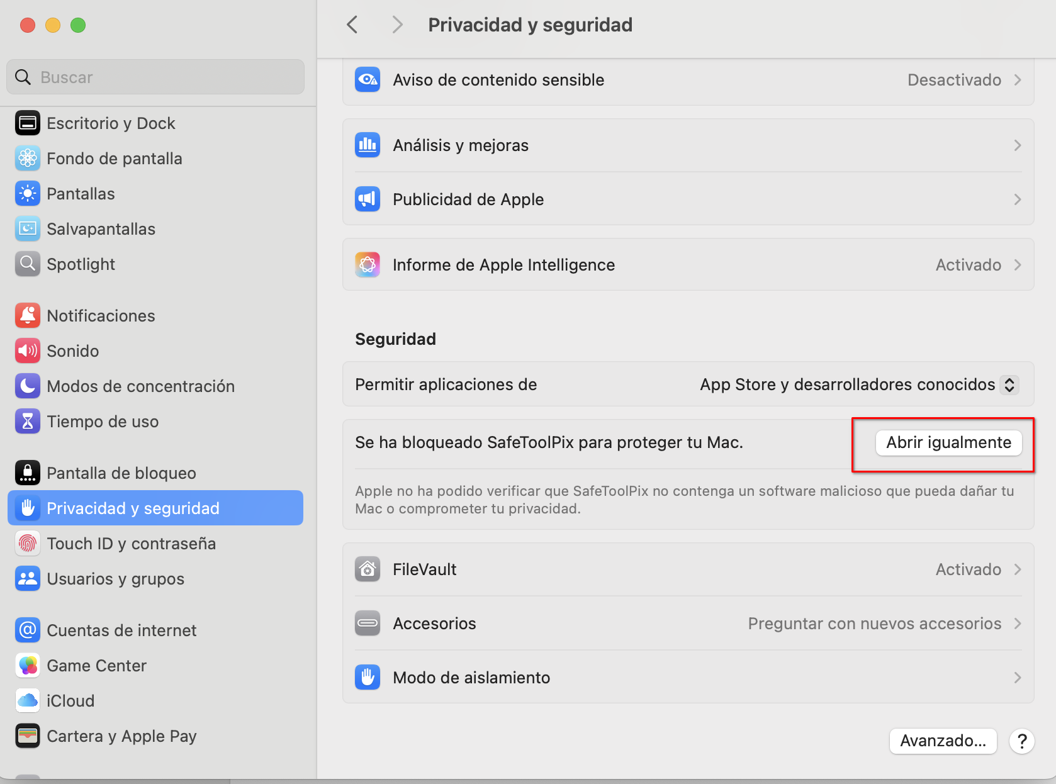Expand Informe de Apple Intelligence details
The width and height of the screenshot is (1056, 784).
point(1018,264)
